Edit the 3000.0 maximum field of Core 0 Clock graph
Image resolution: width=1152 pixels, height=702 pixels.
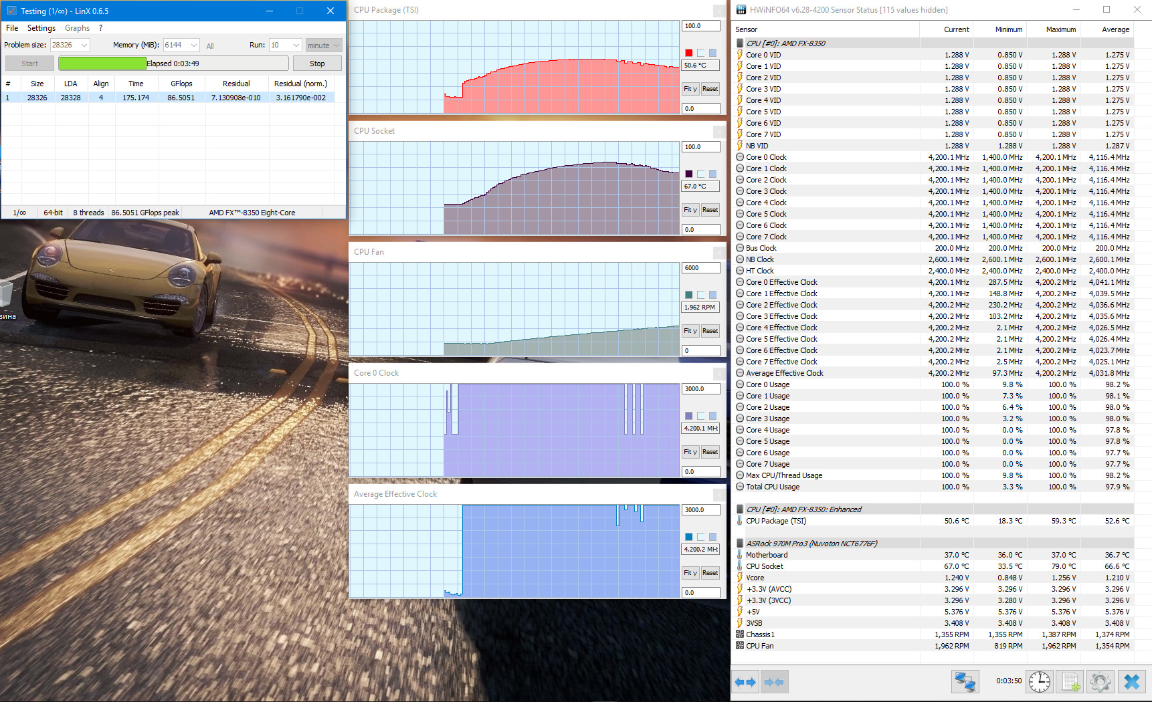701,389
